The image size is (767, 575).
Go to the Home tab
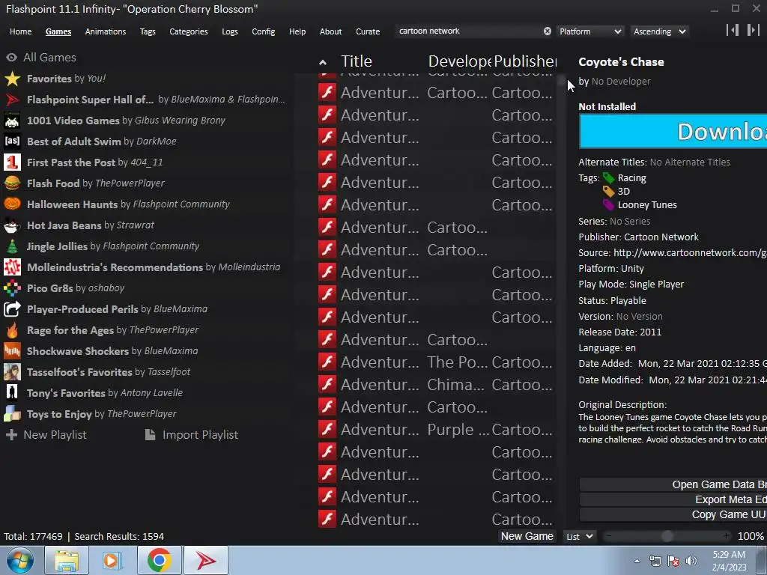coord(20,31)
